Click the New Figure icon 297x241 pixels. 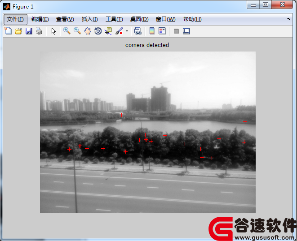point(8,31)
